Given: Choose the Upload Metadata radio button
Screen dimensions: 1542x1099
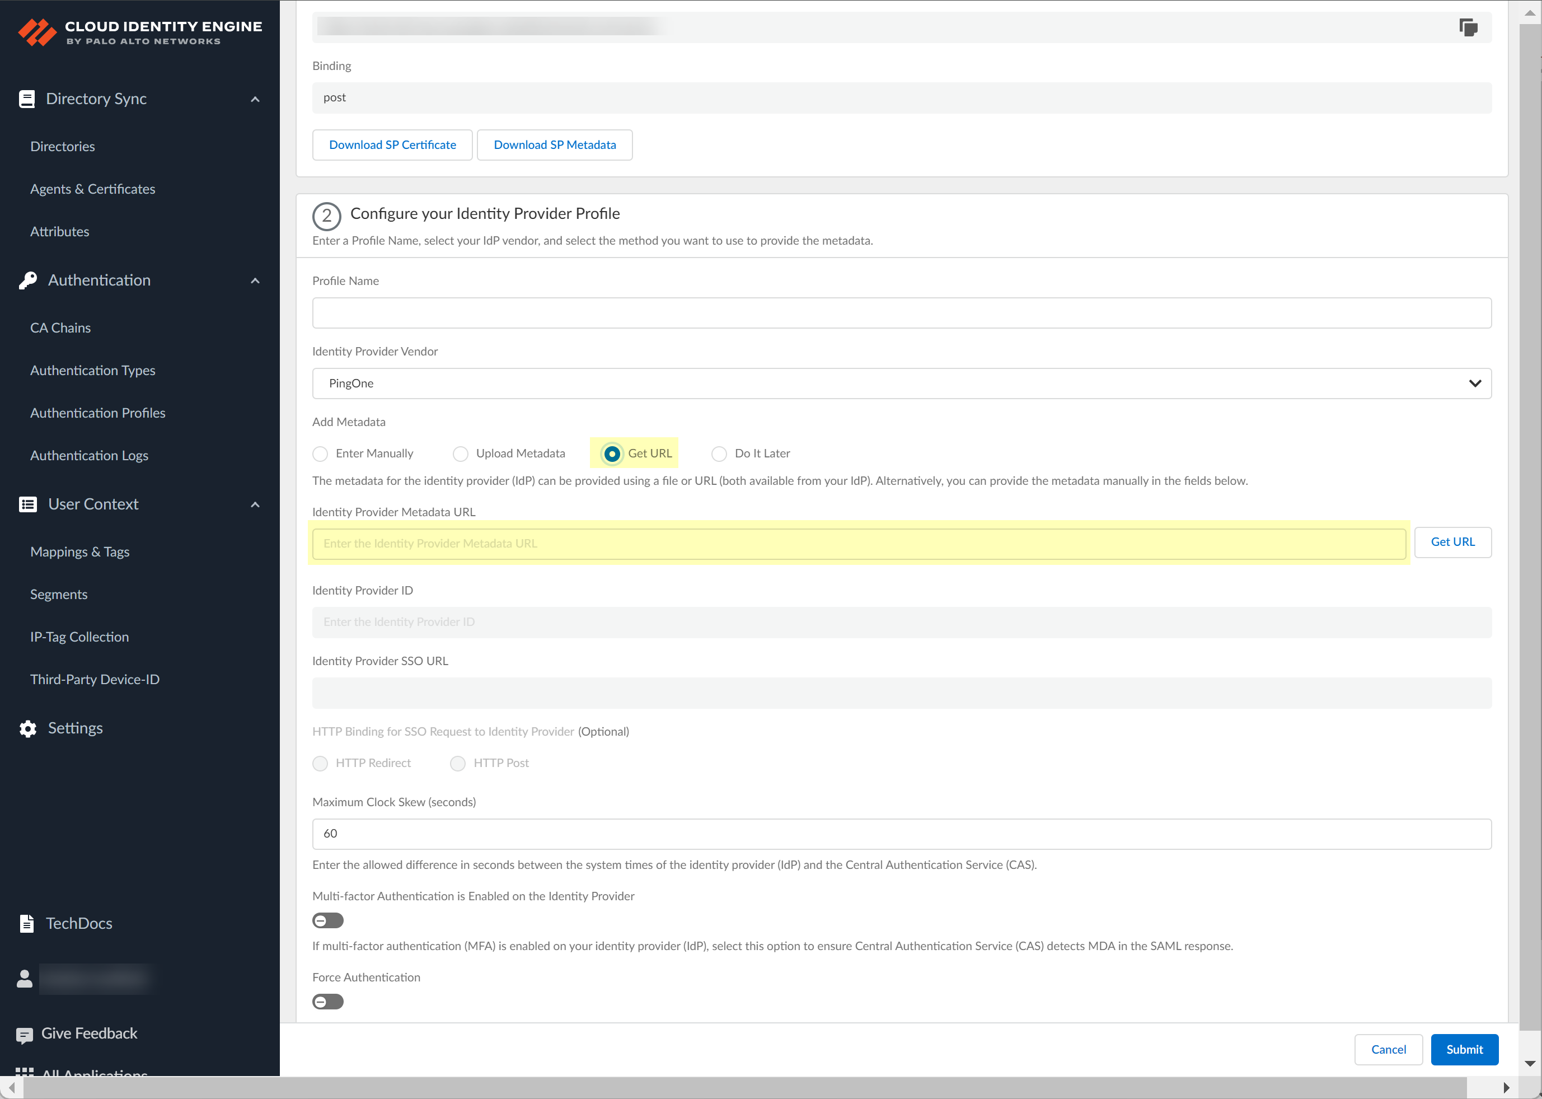Looking at the screenshot, I should [x=460, y=454].
